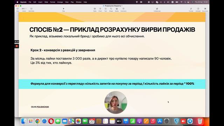Open the Edit menu

click(x=35, y=2)
